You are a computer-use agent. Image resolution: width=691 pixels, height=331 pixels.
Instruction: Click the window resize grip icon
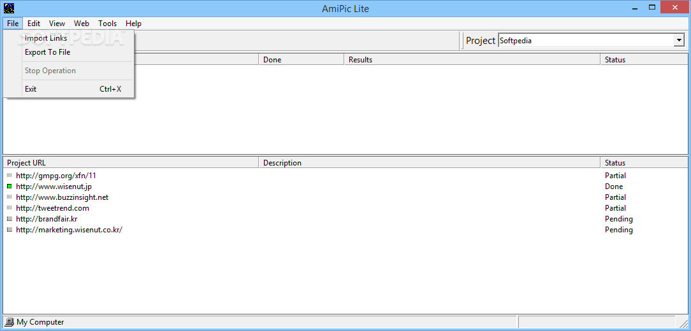pyautogui.click(x=683, y=323)
